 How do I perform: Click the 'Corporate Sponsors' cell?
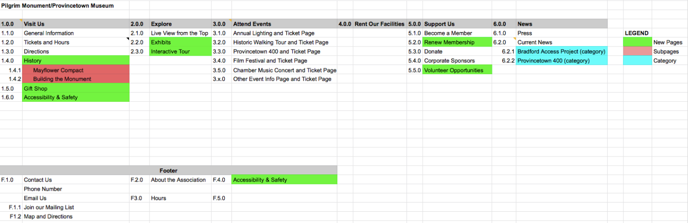457,61
